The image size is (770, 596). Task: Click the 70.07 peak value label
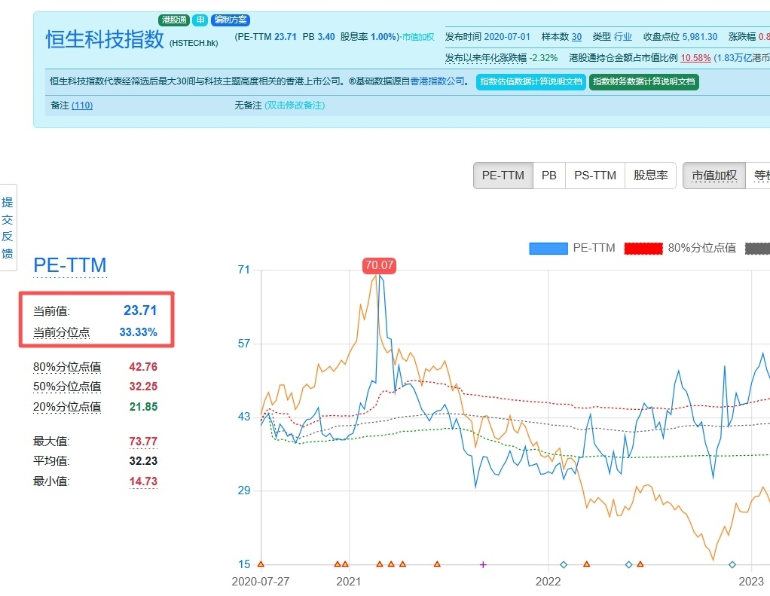[379, 265]
